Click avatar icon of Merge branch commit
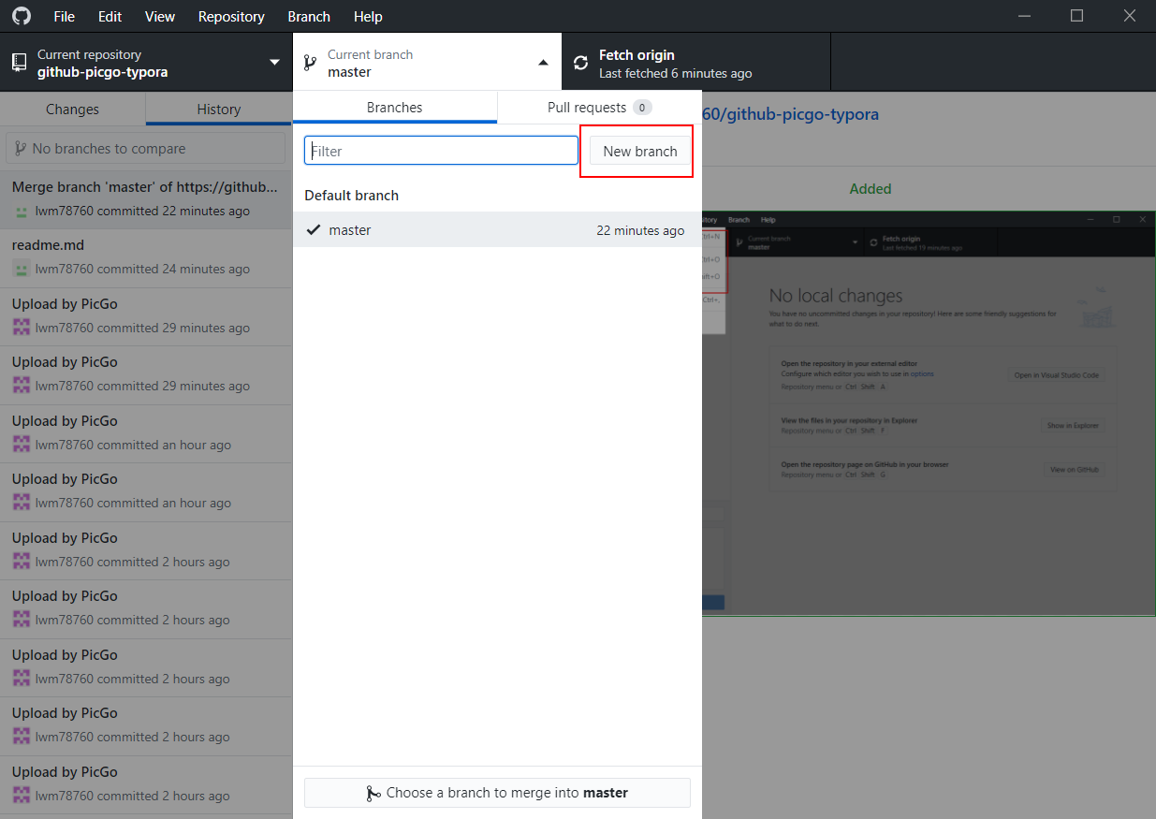The height and width of the screenshot is (819, 1156). pyautogui.click(x=22, y=212)
